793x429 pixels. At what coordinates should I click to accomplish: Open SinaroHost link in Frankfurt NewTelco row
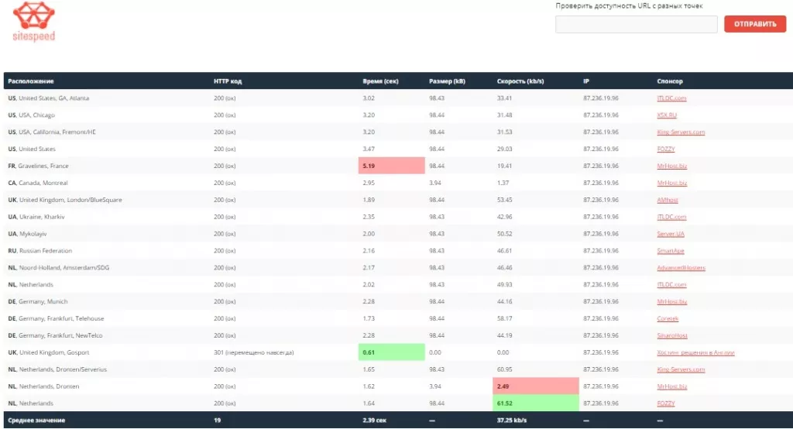672,335
